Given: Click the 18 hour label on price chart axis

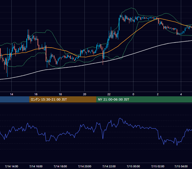Looking at the screenshot, I should 60,94.
